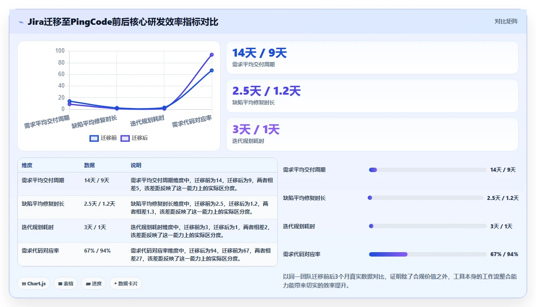The image size is (536, 307).
Task: Click the 2.5天 / 1.2天 table cell
Action: click(100, 204)
